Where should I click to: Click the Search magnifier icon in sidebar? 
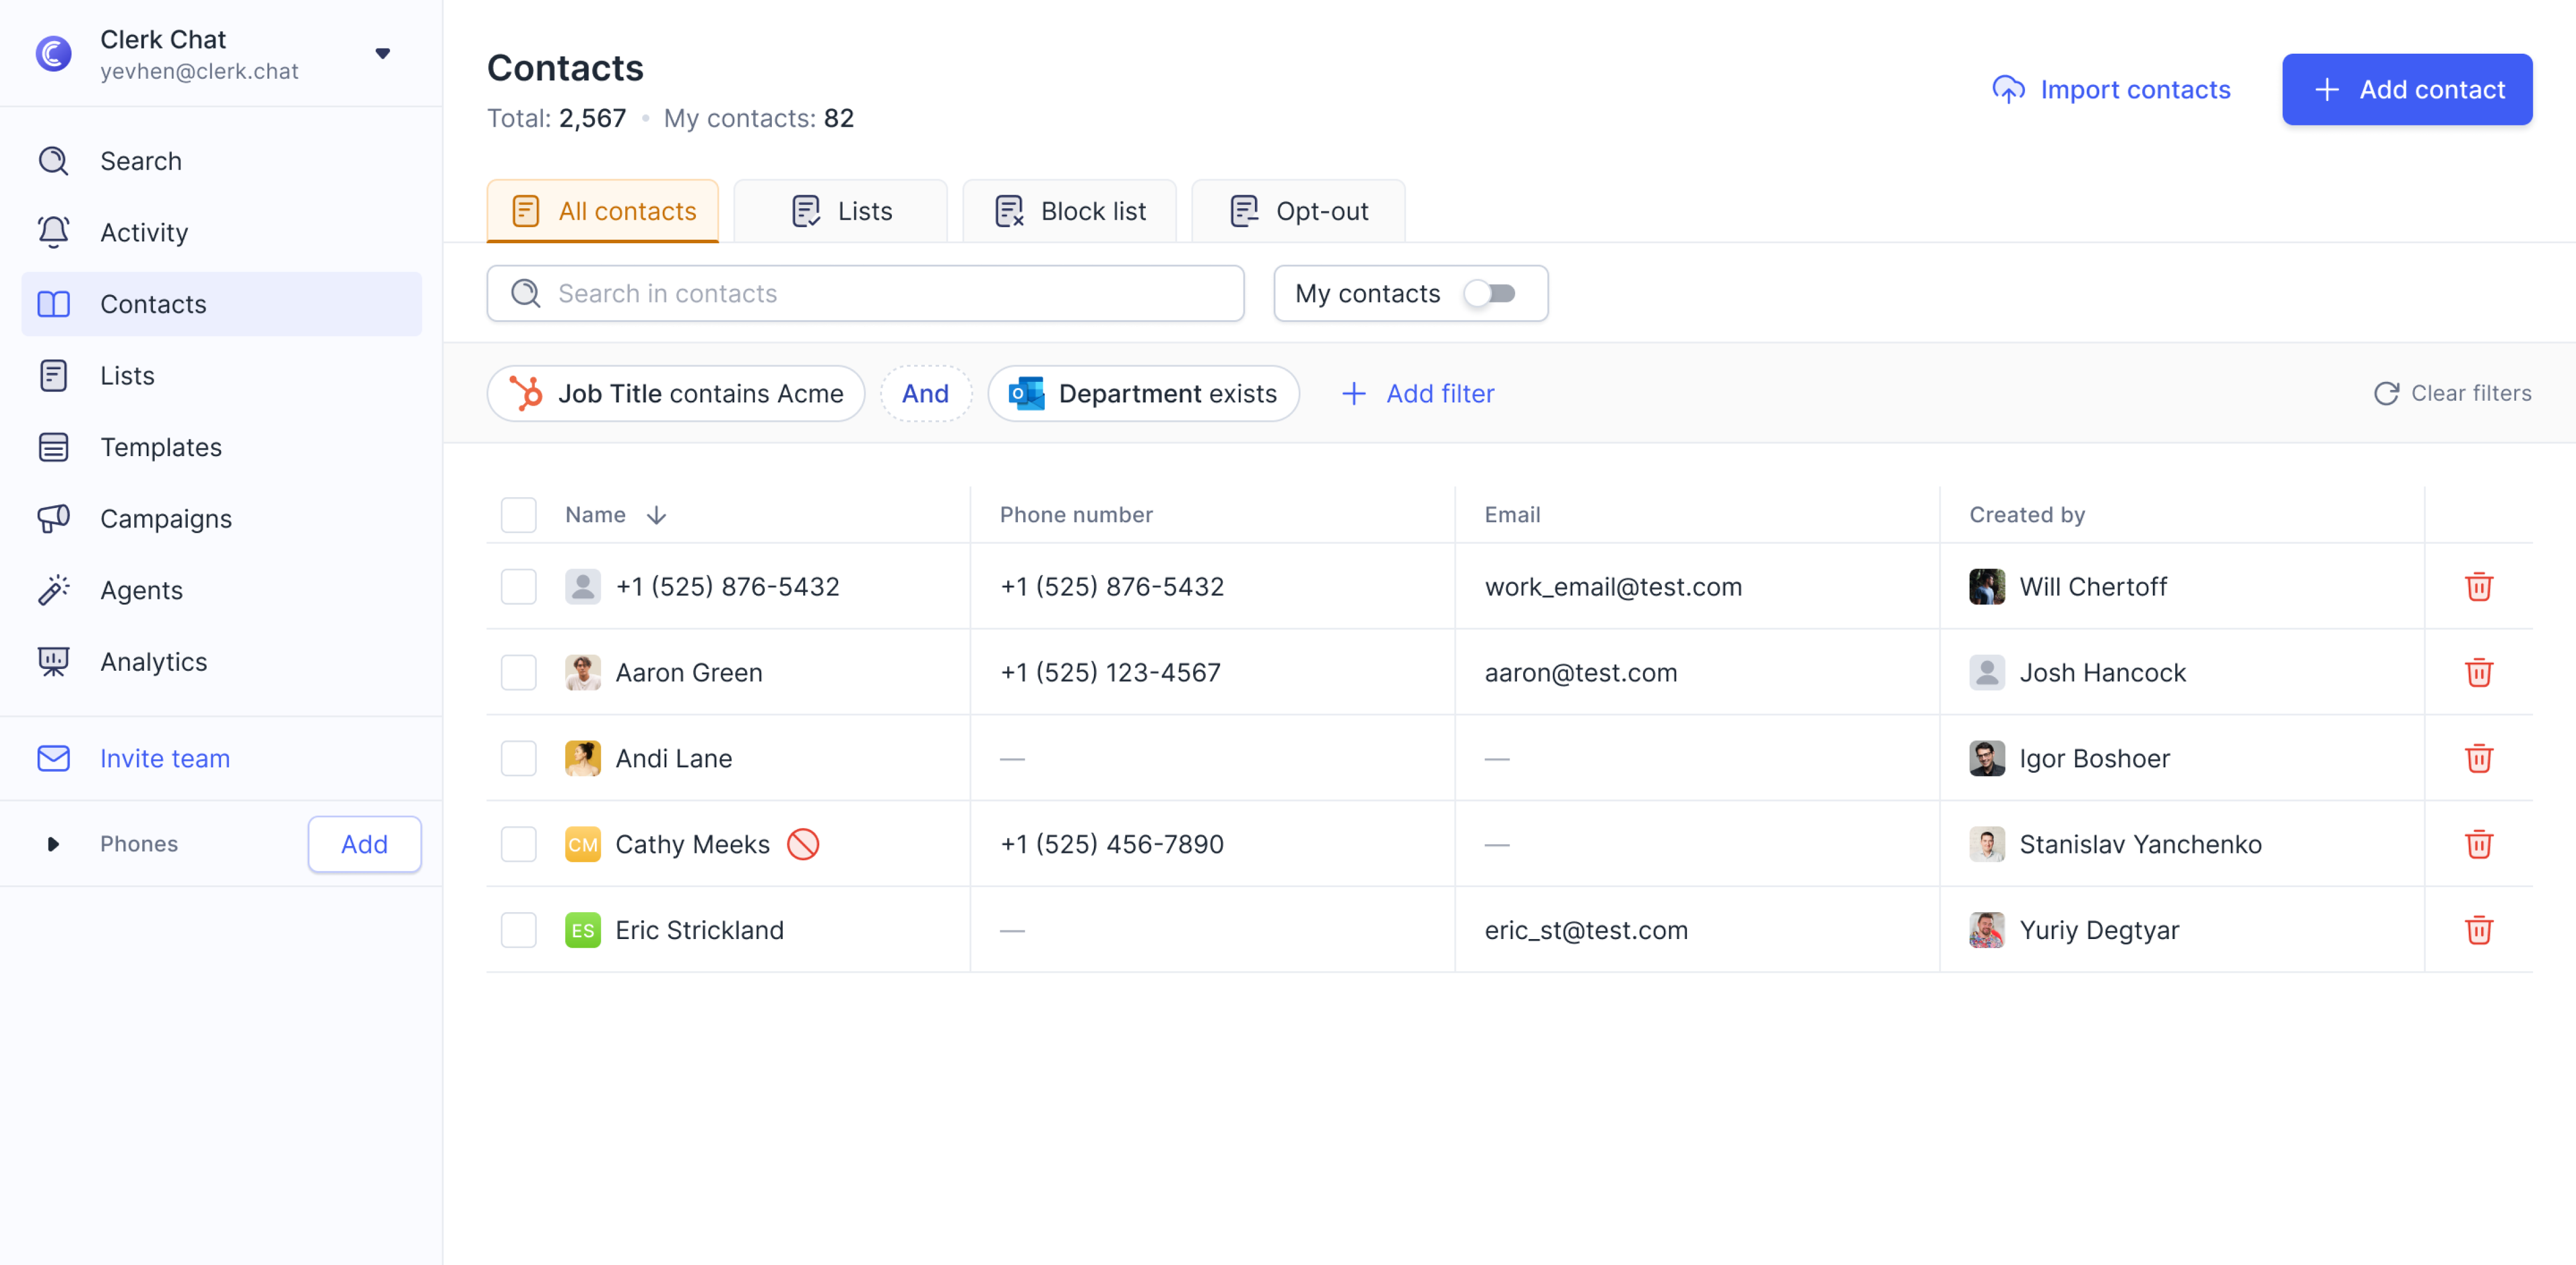53,161
